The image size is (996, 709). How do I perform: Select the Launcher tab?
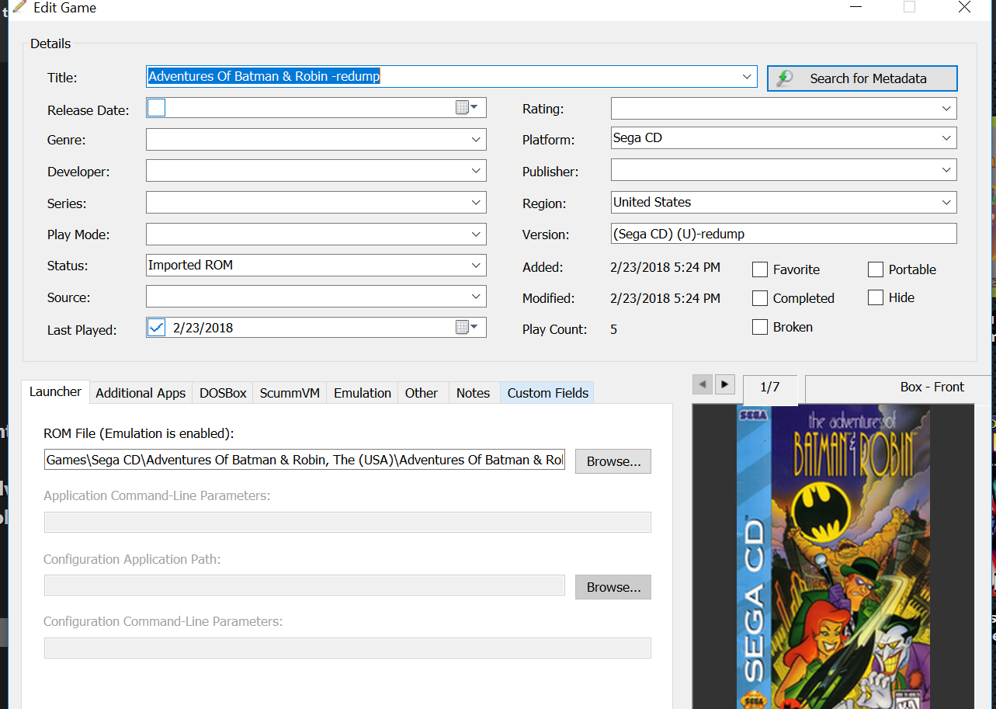(x=55, y=391)
